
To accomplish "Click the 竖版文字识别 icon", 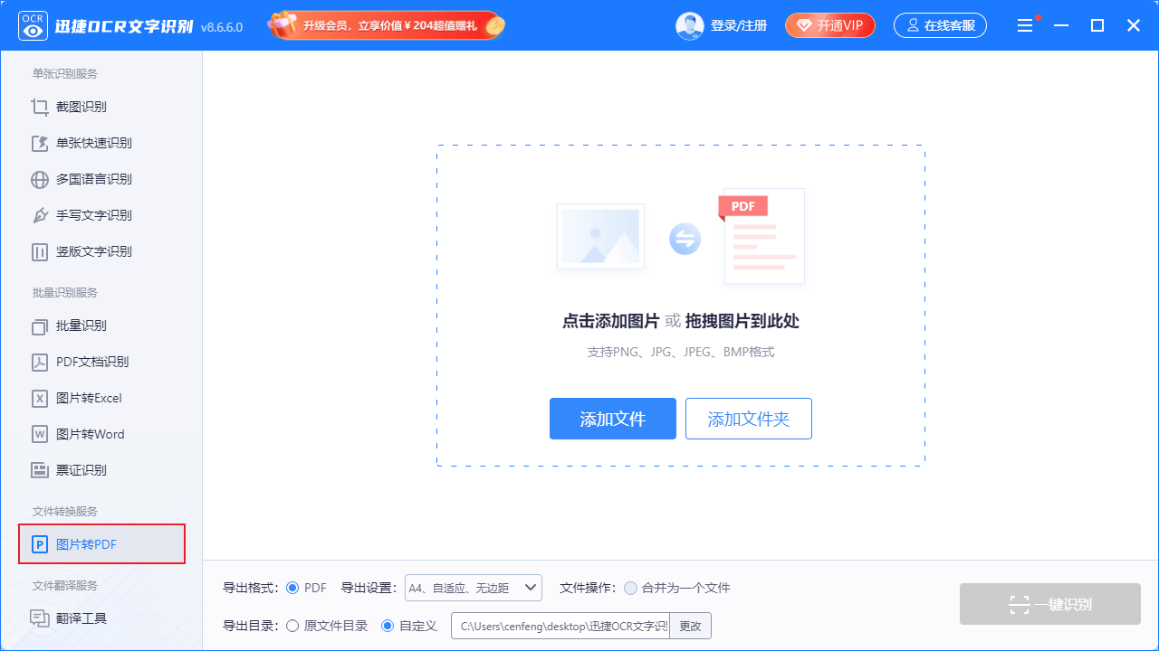I will pos(40,251).
